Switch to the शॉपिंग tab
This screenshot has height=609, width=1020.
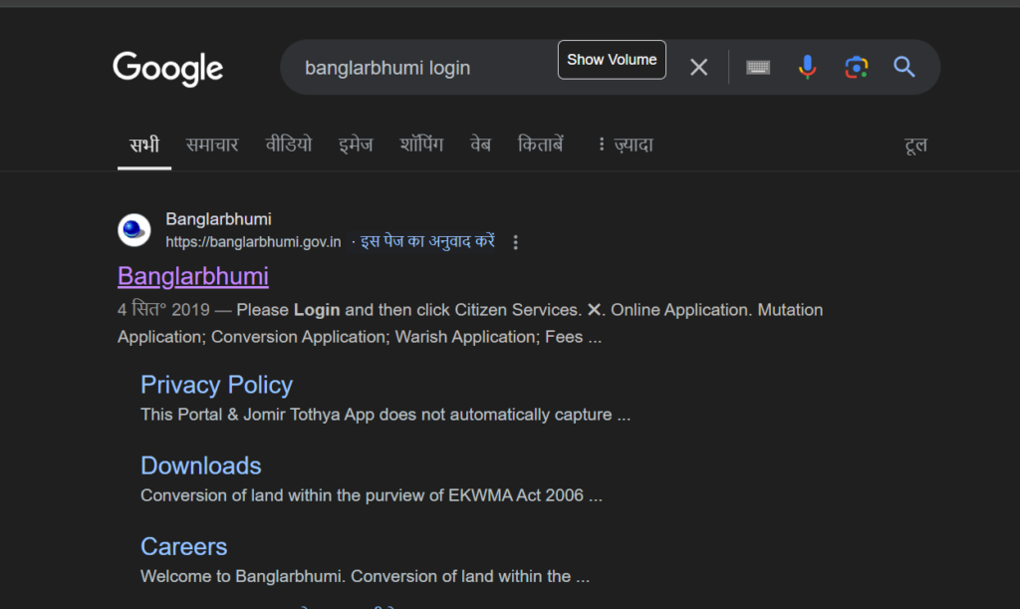click(421, 145)
